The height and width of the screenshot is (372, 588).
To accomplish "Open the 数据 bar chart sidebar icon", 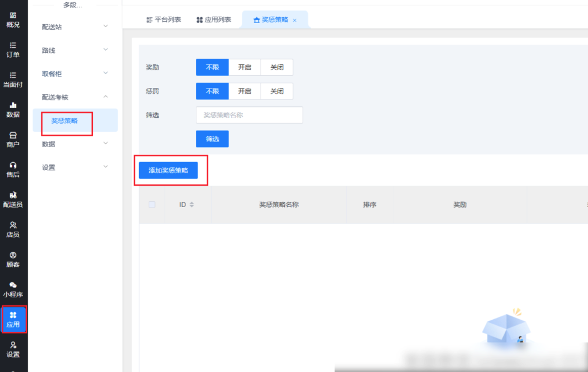I will pyautogui.click(x=13, y=109).
